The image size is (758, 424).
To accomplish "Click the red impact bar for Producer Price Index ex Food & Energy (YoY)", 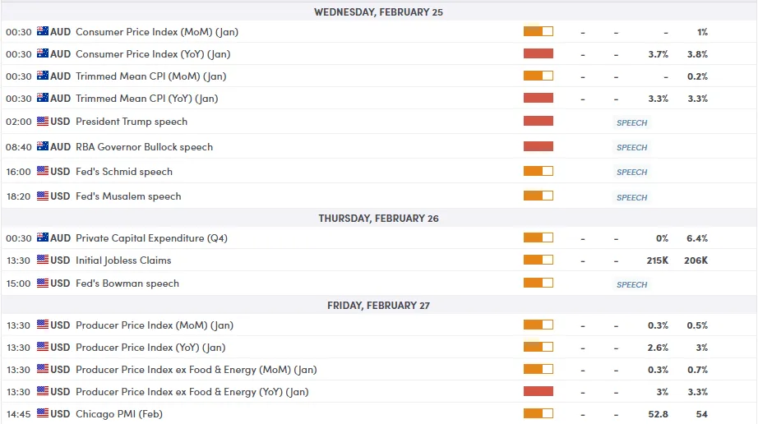I will point(538,392).
